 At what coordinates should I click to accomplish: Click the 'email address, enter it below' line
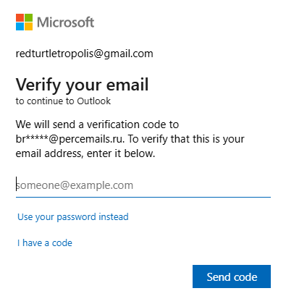(x=85, y=153)
